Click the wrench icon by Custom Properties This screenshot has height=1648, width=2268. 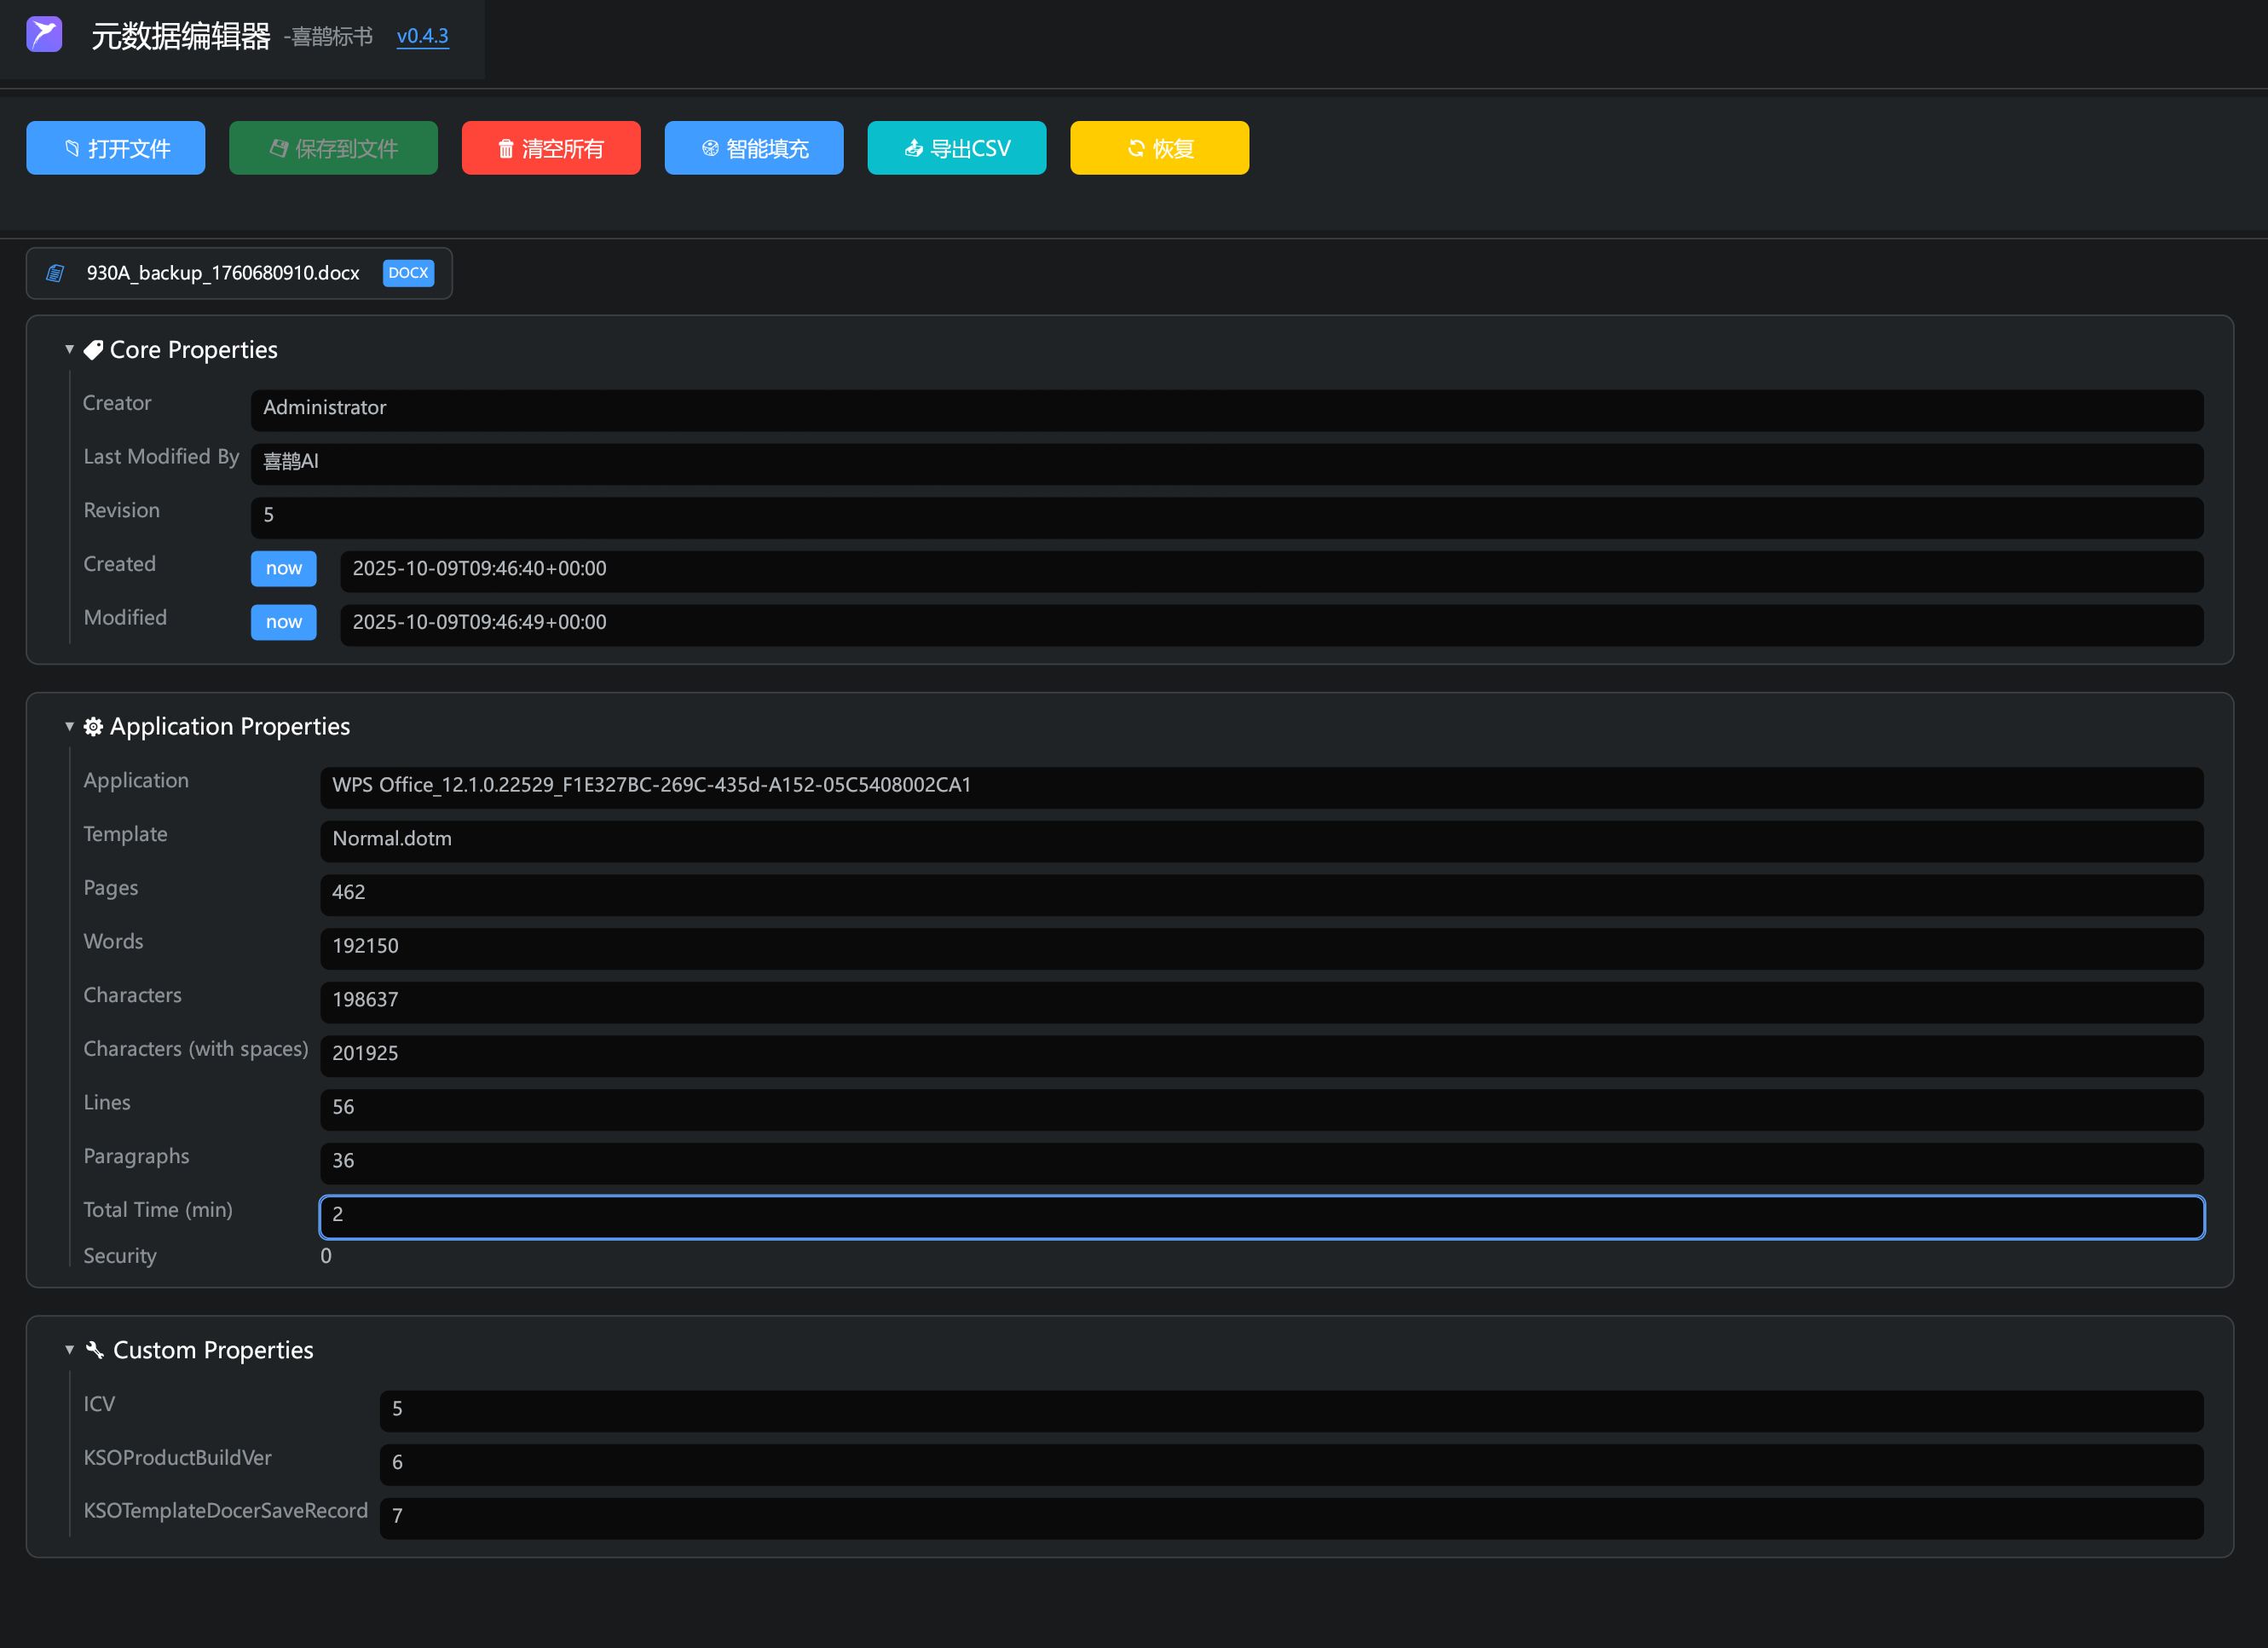click(x=95, y=1350)
